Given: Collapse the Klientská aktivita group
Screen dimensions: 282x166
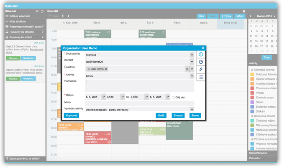Looking at the screenshot, I should (x=252, y=70).
